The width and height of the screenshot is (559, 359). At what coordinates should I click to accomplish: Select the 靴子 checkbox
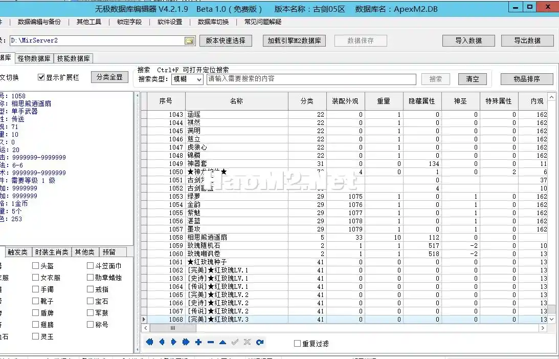coord(35,301)
